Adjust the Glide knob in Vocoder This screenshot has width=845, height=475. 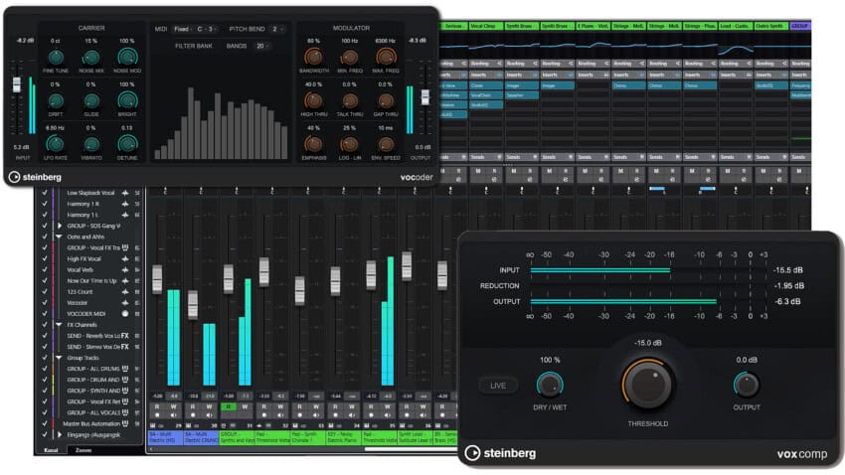tap(91, 100)
